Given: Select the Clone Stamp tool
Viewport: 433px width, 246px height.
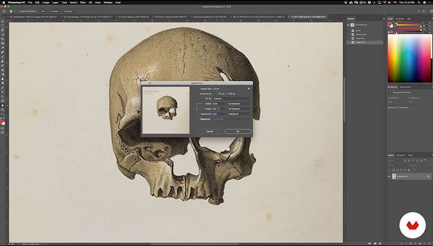Looking at the screenshot, I should coord(3,61).
